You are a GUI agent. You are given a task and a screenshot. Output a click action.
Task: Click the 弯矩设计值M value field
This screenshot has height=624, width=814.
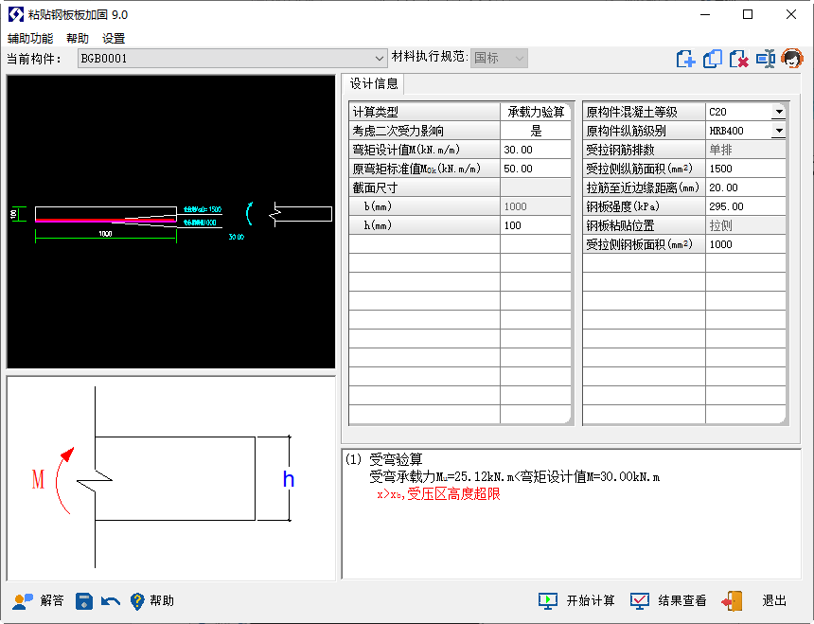[536, 150]
